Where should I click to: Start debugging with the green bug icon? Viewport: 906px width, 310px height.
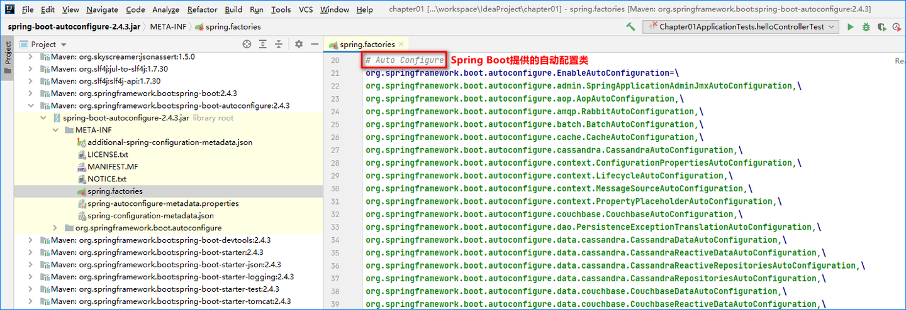tap(866, 27)
